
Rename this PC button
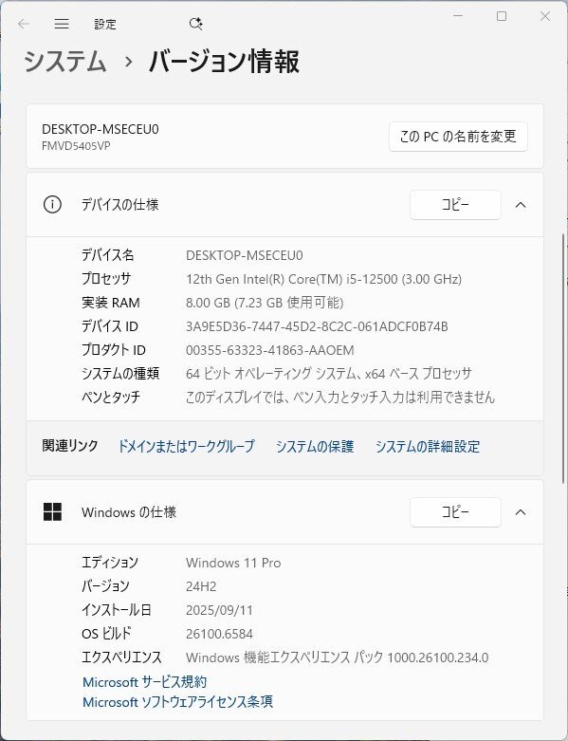(458, 137)
